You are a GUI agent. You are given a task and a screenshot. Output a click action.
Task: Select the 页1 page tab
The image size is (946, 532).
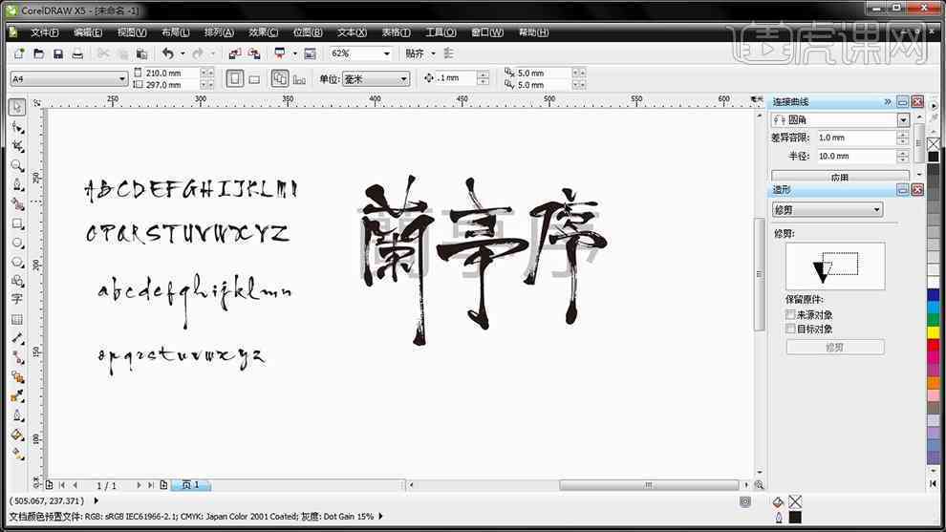pos(191,485)
